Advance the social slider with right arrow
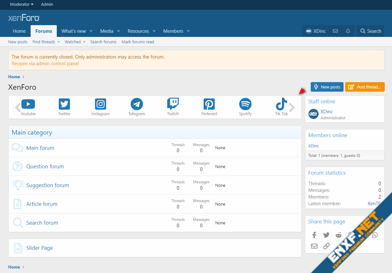Screen dimensions: 392x273 pos(292,108)
